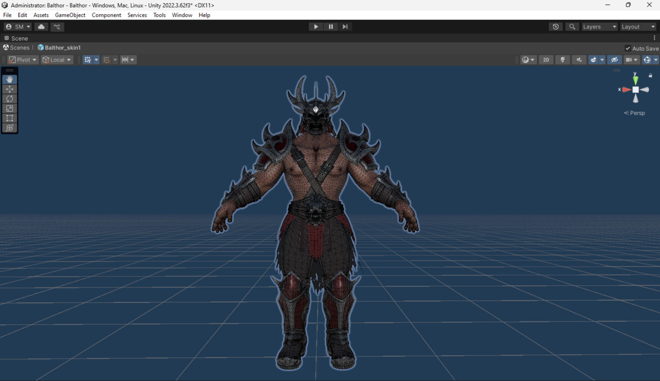Screen dimensions: 660x381
Task: Toggle grid visibility button
Action: pos(88,59)
